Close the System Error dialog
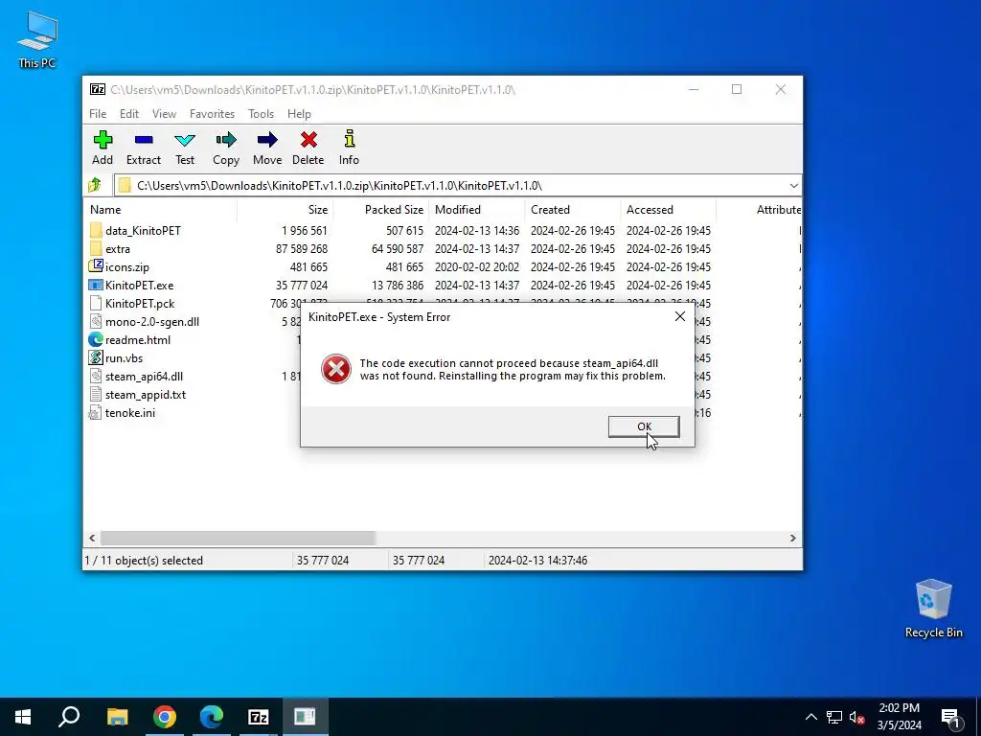Screen dimensions: 981x736 coord(680,316)
